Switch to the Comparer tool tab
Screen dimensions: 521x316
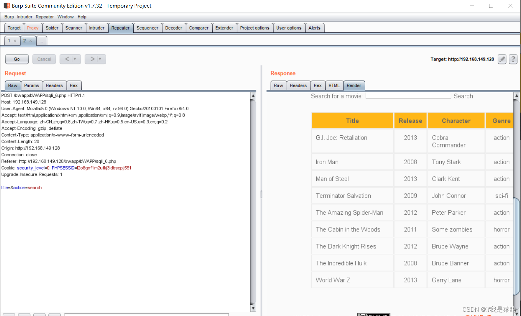click(199, 28)
